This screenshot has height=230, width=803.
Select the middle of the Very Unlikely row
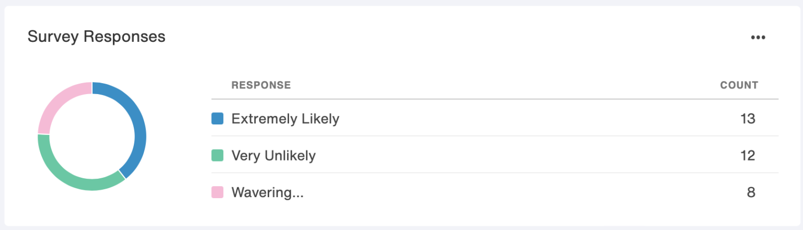pos(495,155)
